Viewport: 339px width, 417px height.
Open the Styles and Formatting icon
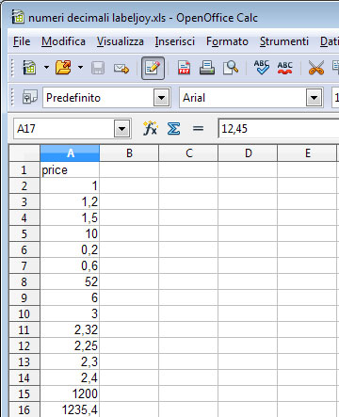[30, 98]
